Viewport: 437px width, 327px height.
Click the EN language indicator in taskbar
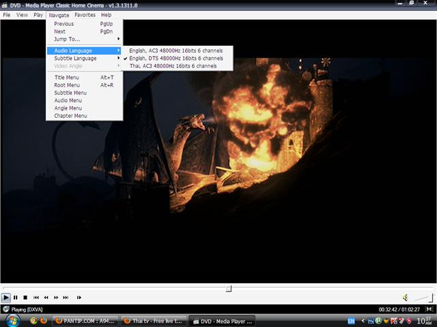351,321
